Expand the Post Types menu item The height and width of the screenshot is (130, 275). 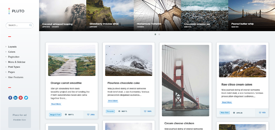[14, 67]
